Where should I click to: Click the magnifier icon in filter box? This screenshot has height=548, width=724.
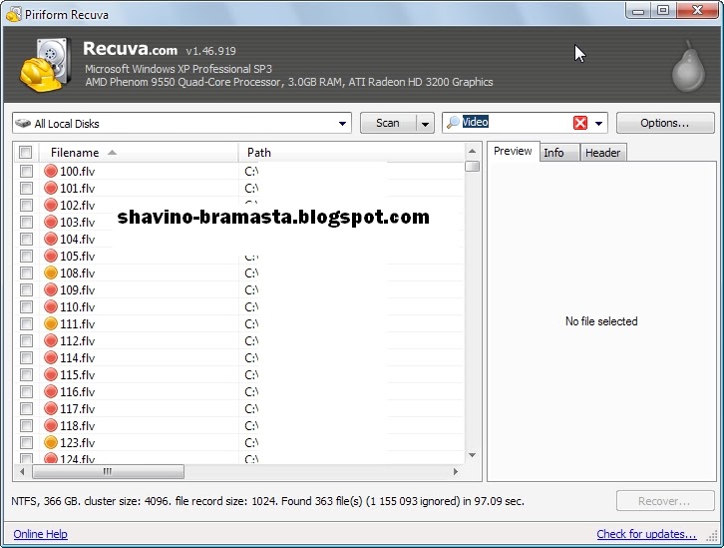pyautogui.click(x=454, y=122)
